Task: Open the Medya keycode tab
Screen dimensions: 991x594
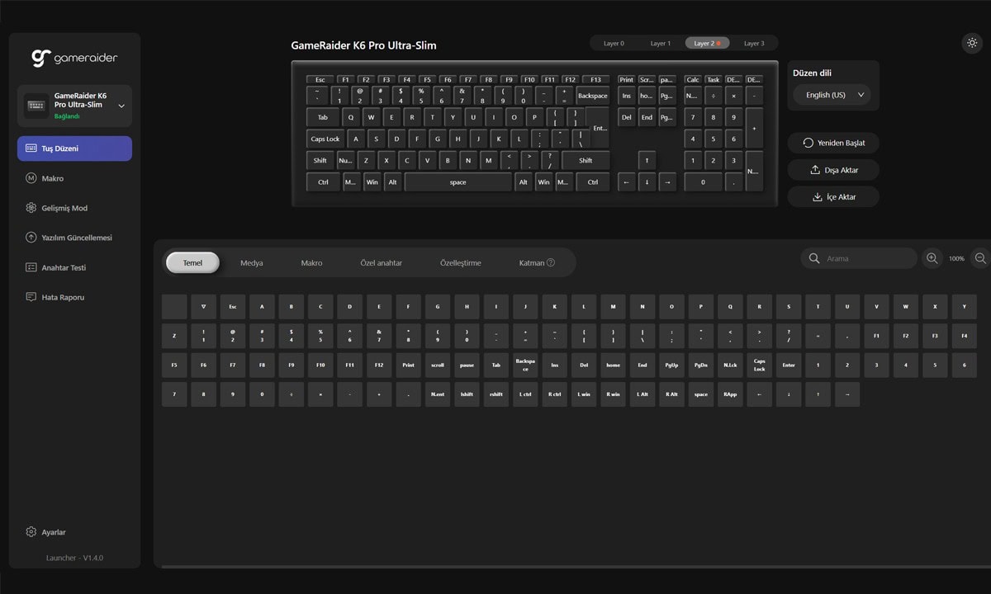Action: (252, 262)
